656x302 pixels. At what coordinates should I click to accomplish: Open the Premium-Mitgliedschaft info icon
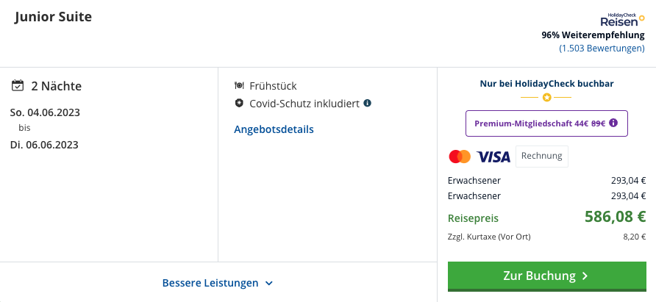click(613, 123)
